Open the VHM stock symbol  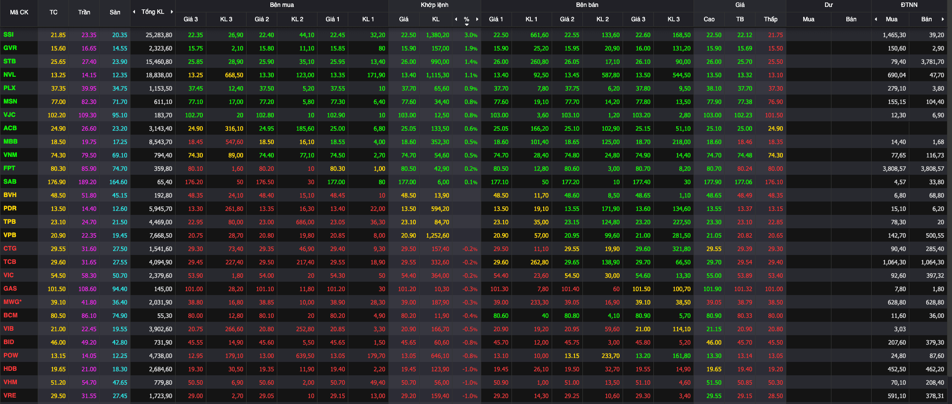[10, 382]
